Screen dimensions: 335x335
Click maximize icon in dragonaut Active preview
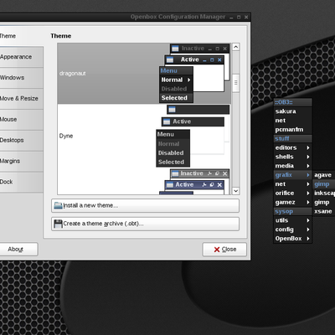pyautogui.click(x=212, y=59)
